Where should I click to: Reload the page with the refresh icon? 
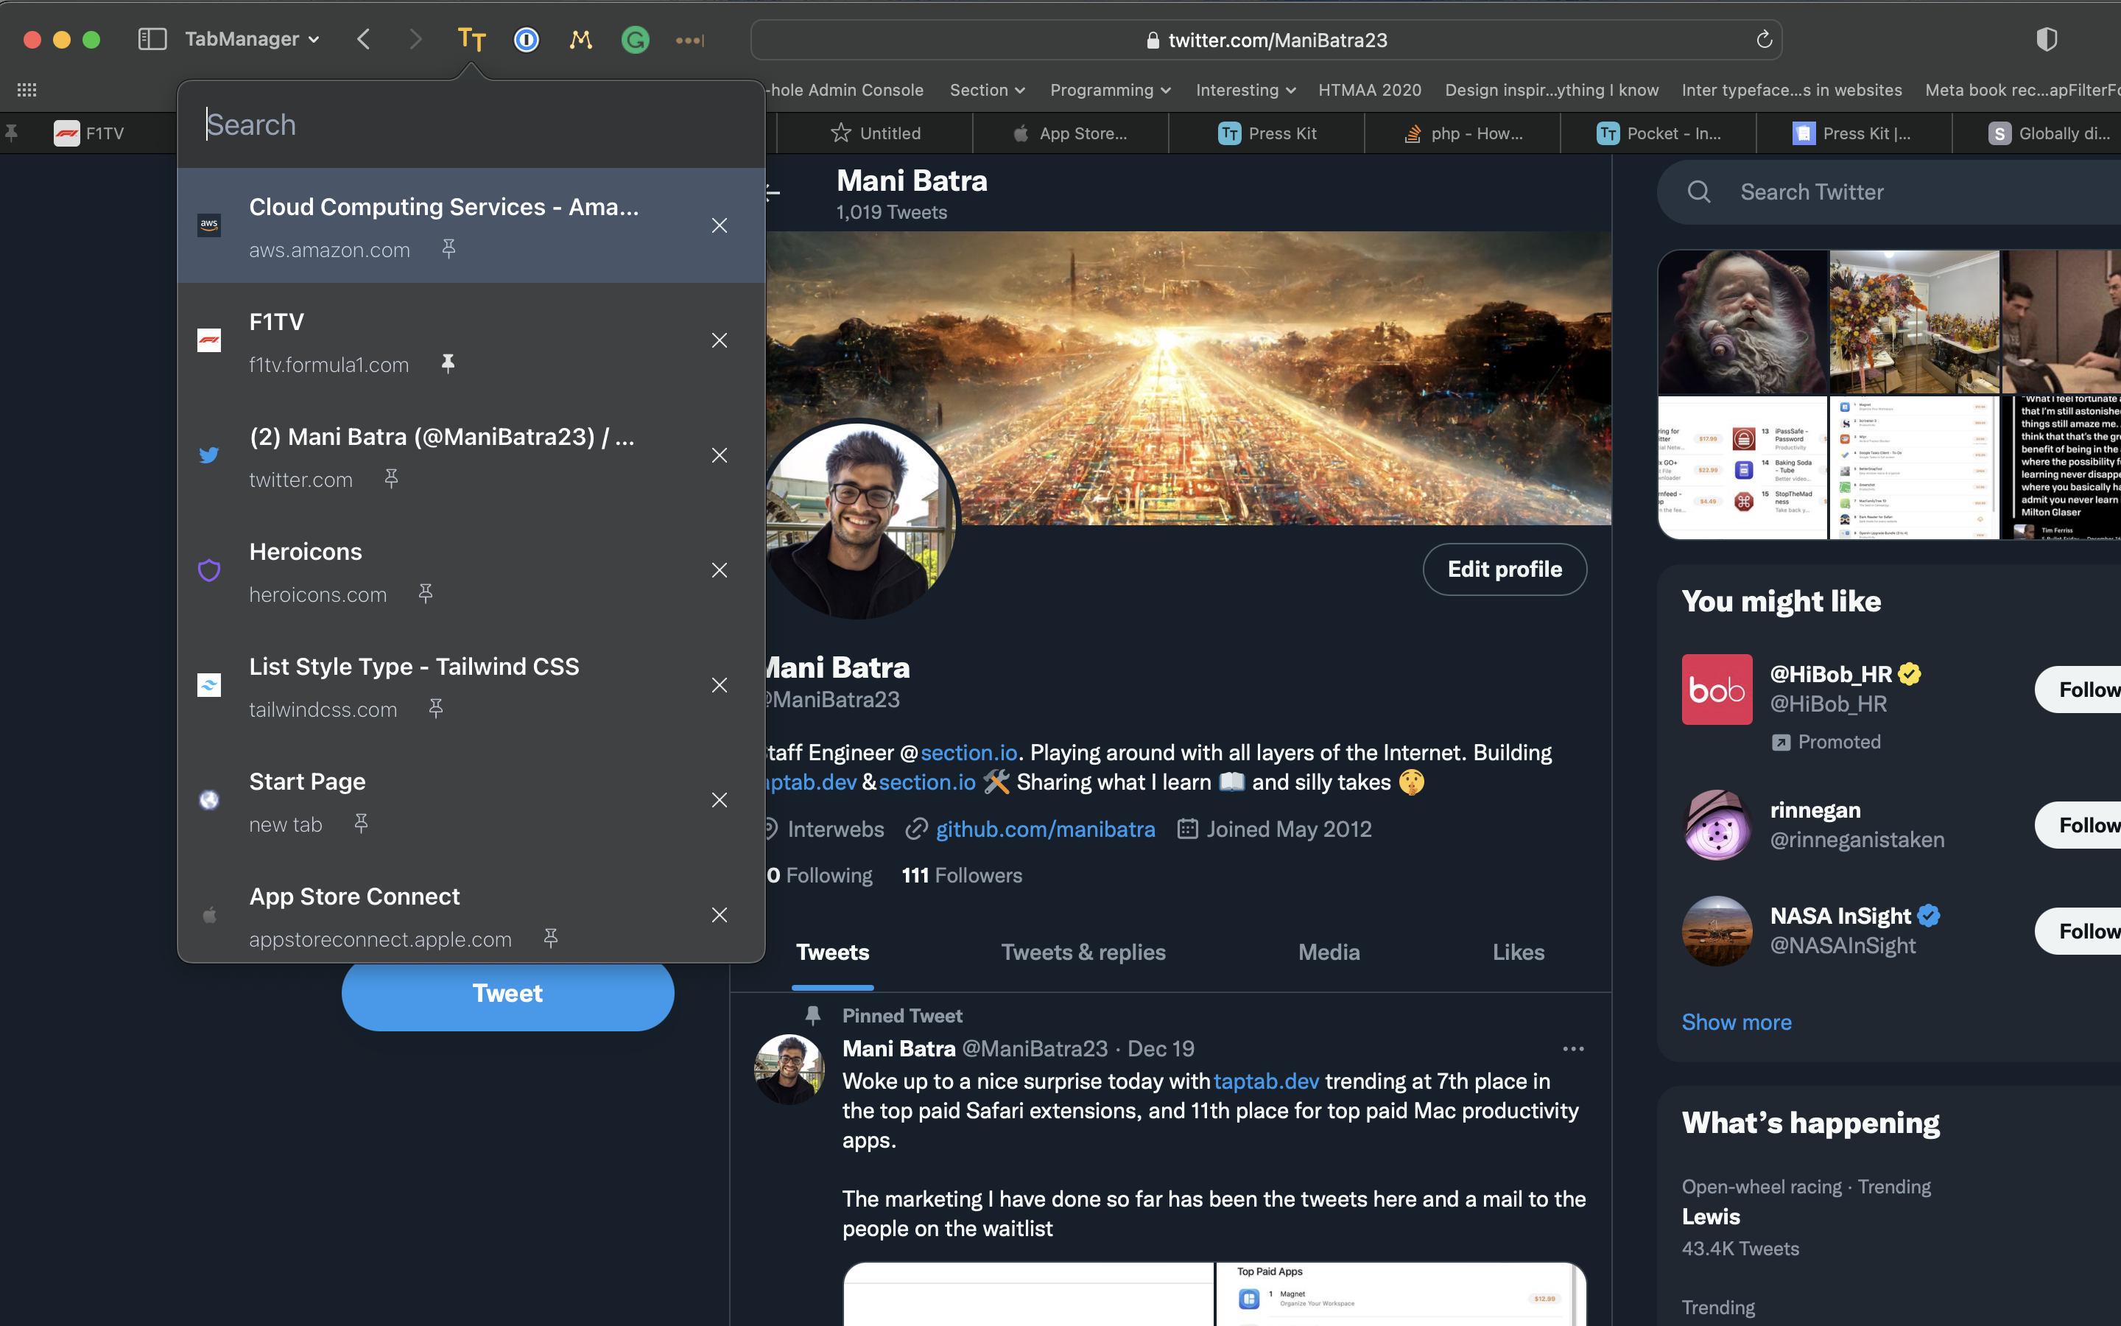click(1765, 40)
